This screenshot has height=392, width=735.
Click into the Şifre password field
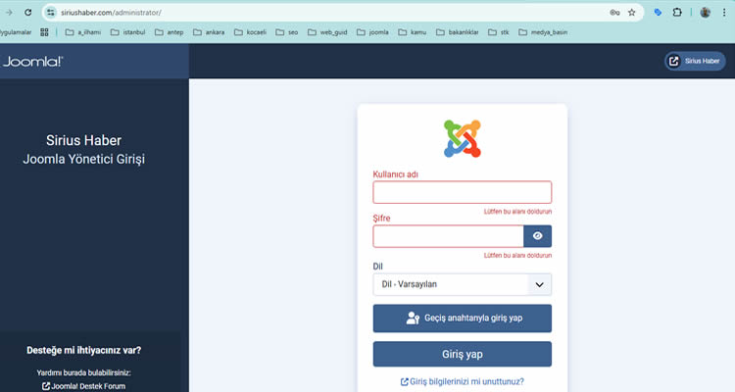[x=448, y=236]
